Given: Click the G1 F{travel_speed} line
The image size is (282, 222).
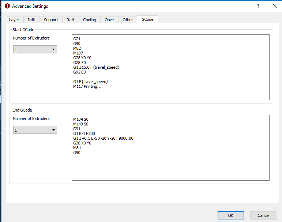Looking at the screenshot, I should (90, 82).
